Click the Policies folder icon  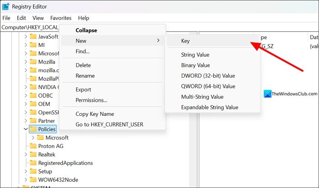pyautogui.click(x=33, y=129)
